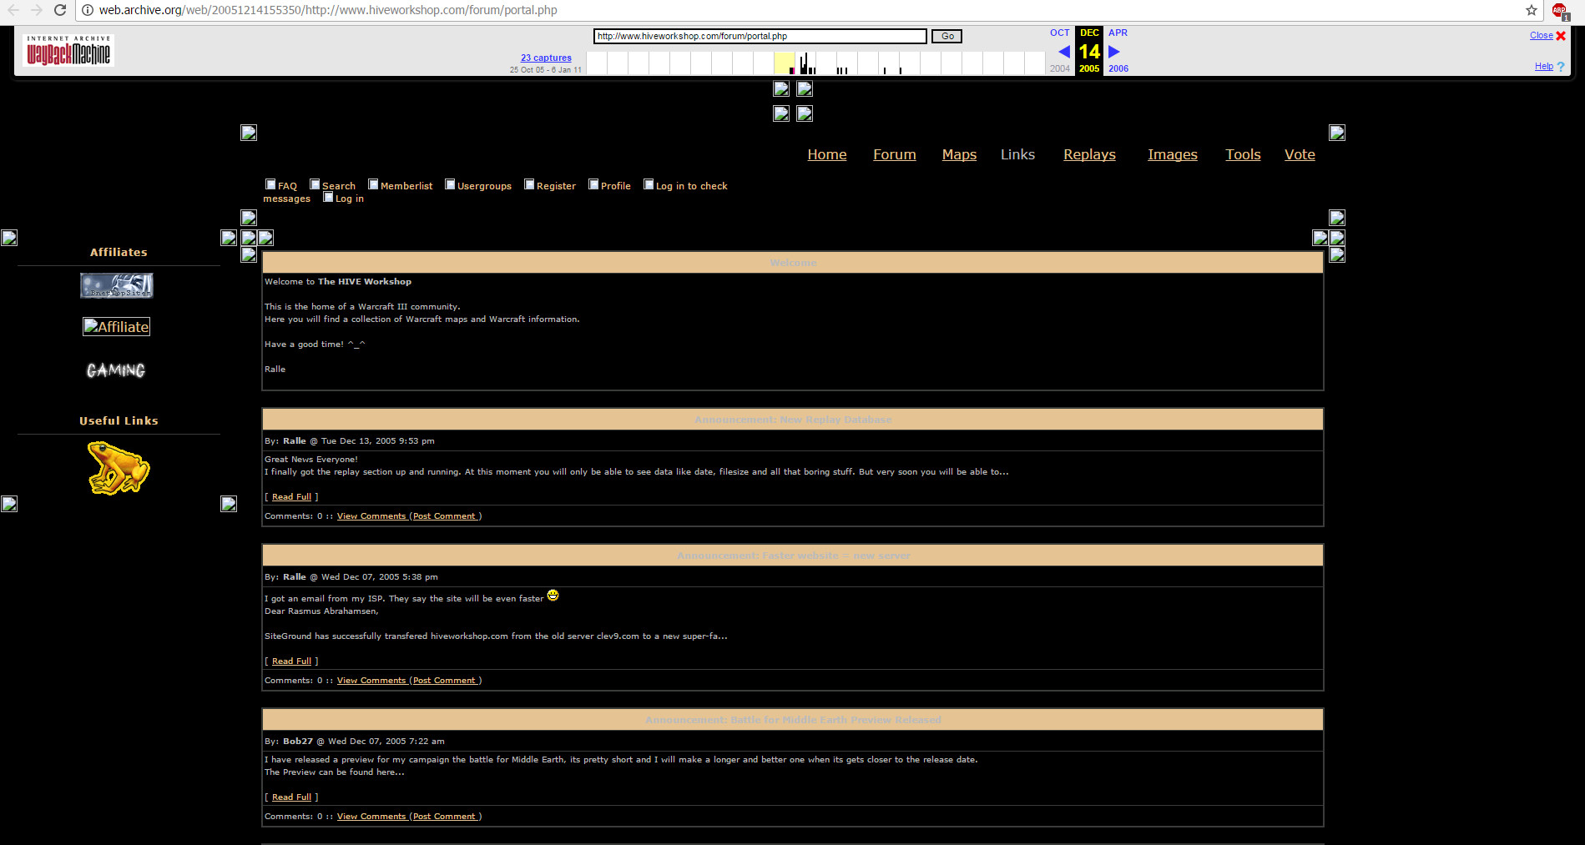Open the Images navigation item
This screenshot has height=845, width=1585.
(x=1173, y=154)
